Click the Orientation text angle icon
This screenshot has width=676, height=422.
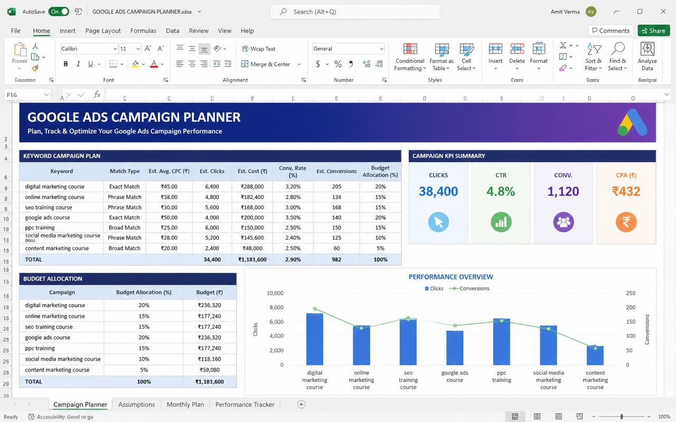217,49
